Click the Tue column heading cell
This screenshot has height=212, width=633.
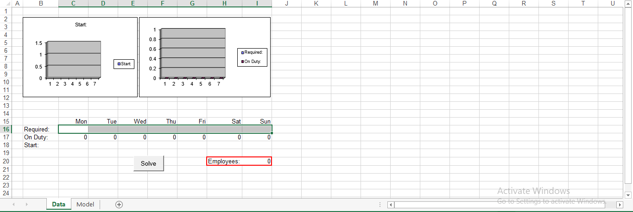103,121
